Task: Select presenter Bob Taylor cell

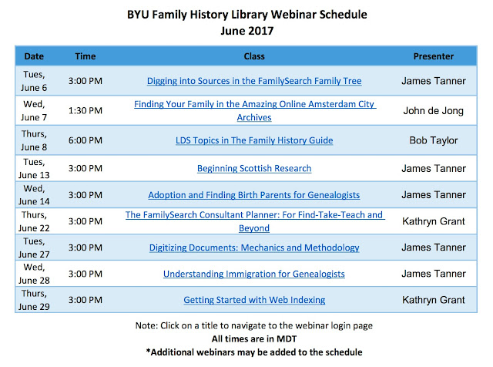Action: point(433,140)
